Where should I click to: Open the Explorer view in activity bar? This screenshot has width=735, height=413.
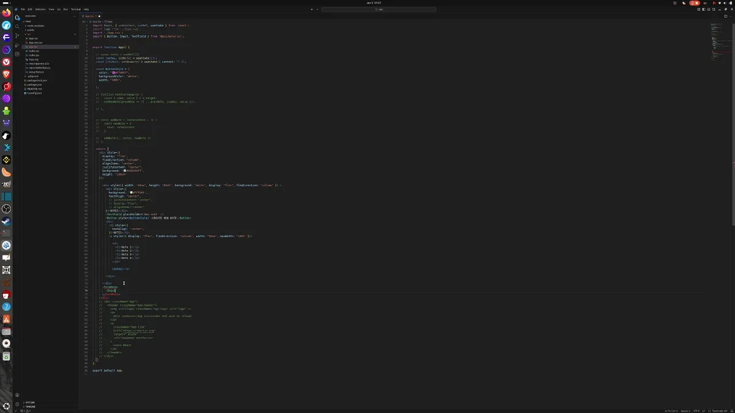pos(17,18)
